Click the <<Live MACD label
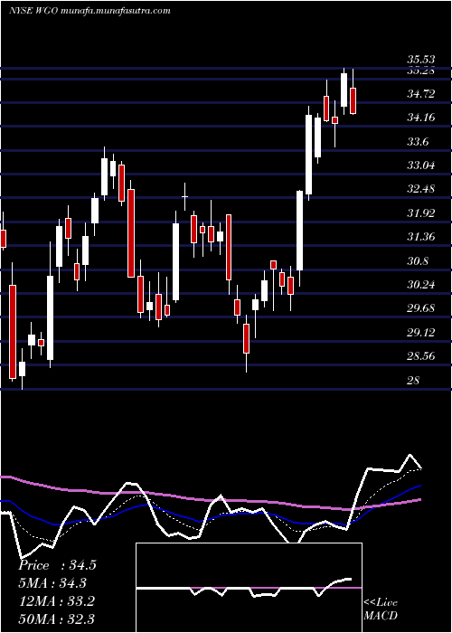The height and width of the screenshot is (633, 452). [x=381, y=609]
